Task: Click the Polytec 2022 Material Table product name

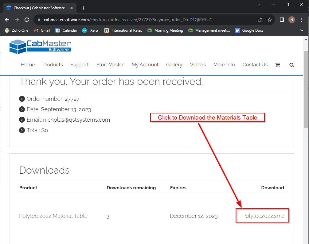Action: coord(53,216)
